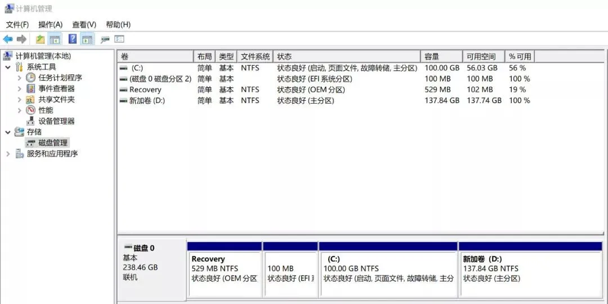The width and height of the screenshot is (608, 304).
Task: Sort by the 类型 column header
Action: [x=226, y=57]
